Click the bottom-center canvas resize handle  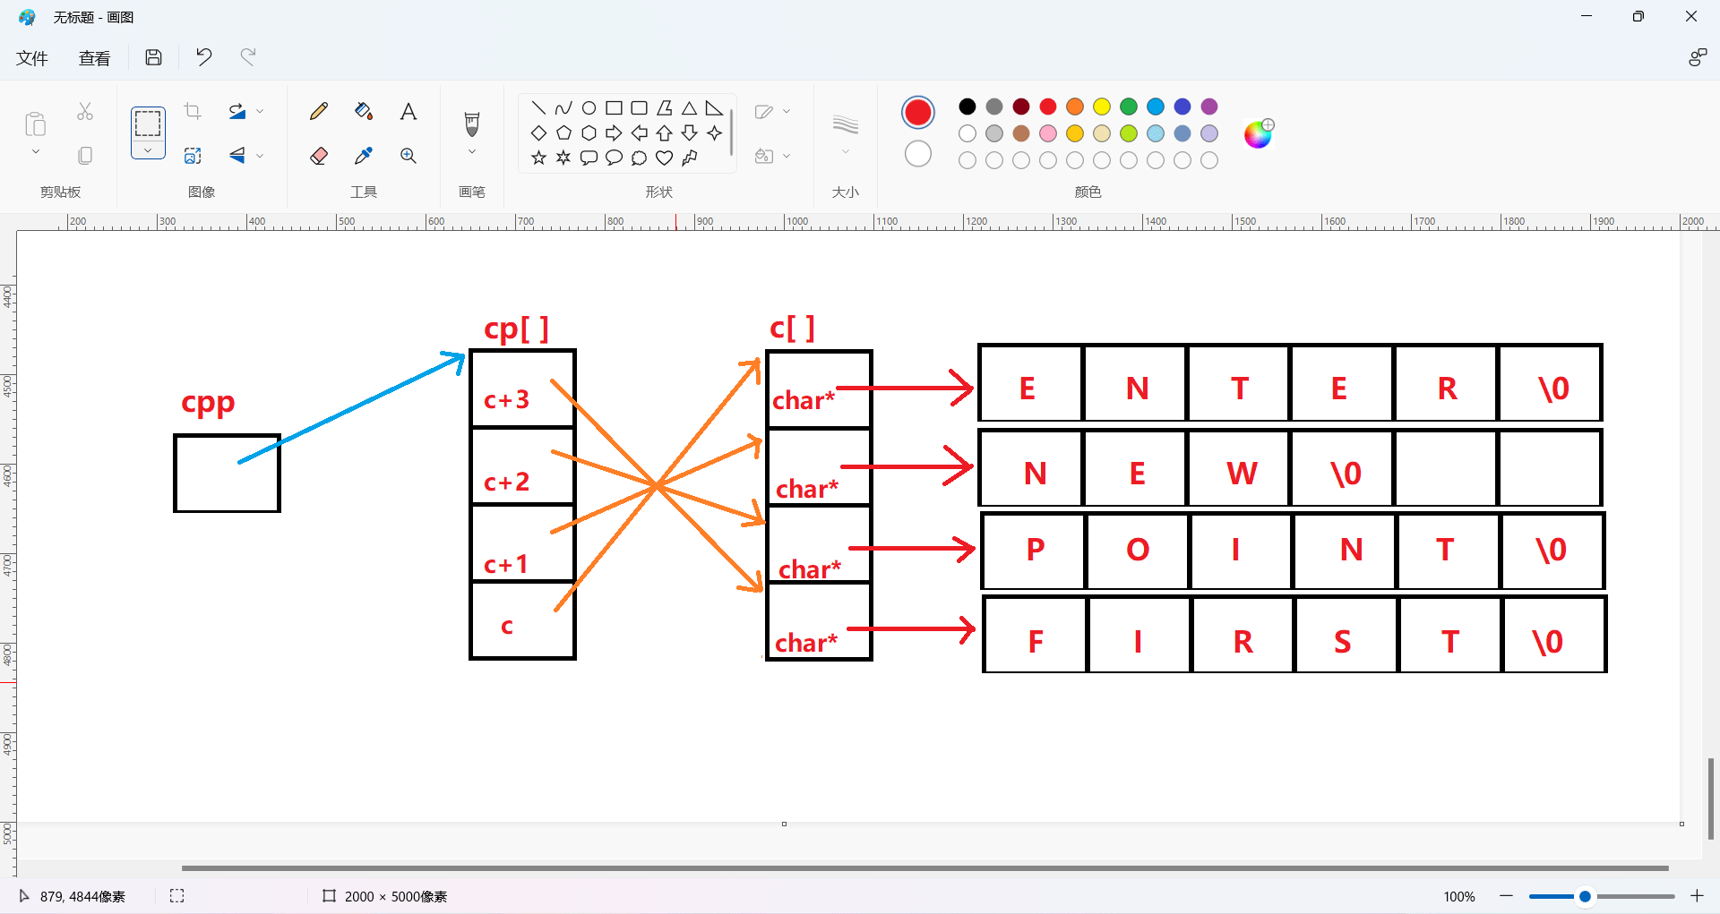click(x=784, y=824)
